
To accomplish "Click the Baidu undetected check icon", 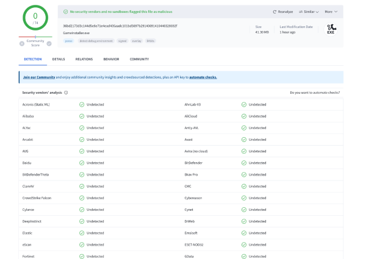I will click(82, 163).
